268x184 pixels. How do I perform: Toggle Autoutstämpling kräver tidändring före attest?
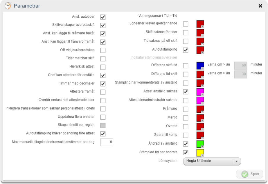coord(103,134)
